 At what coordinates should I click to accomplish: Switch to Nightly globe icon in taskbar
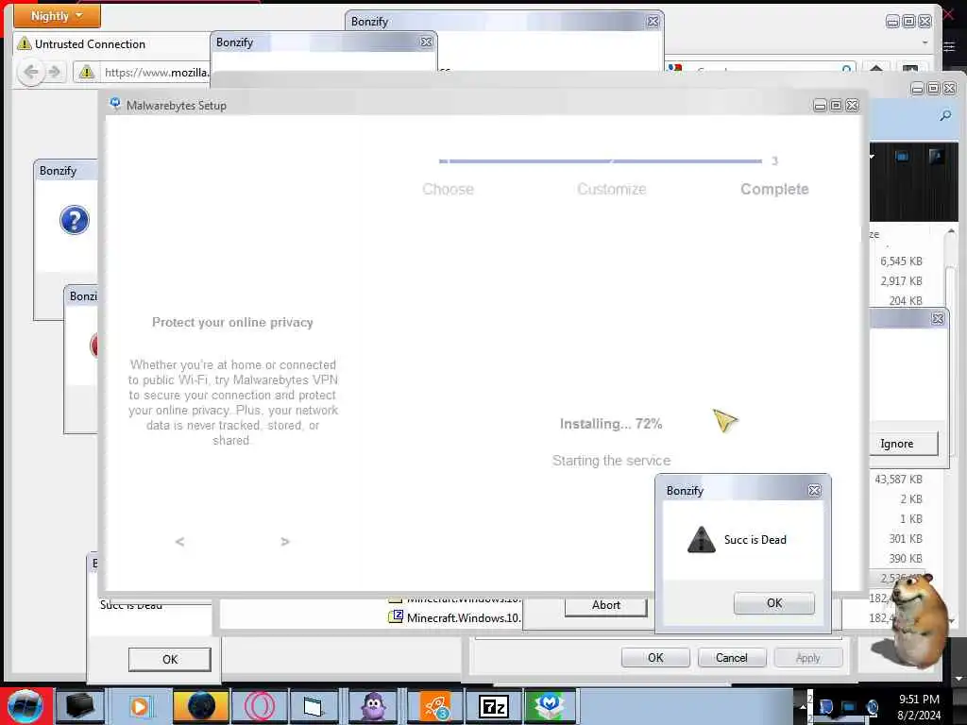click(201, 706)
